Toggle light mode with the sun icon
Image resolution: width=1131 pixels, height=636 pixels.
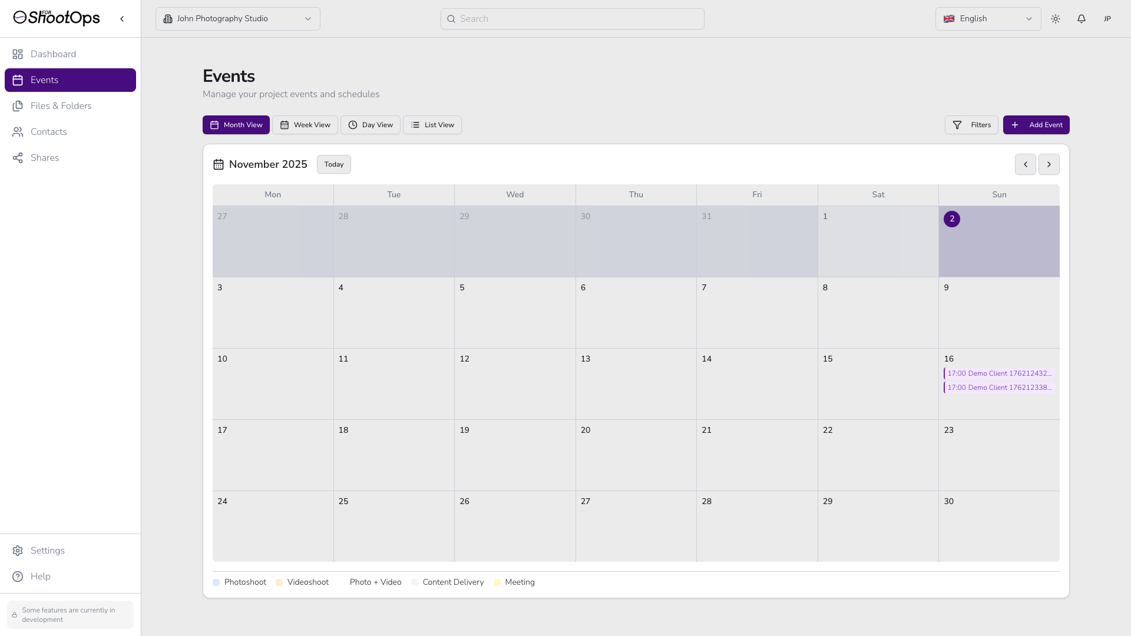[x=1055, y=18]
